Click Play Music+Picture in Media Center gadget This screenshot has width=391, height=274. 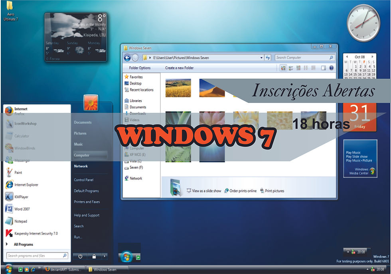click(359, 161)
